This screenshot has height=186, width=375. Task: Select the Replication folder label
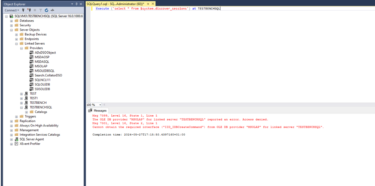click(x=28, y=121)
